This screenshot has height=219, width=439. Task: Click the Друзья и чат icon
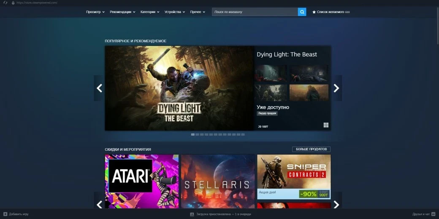pyautogui.click(x=433, y=214)
